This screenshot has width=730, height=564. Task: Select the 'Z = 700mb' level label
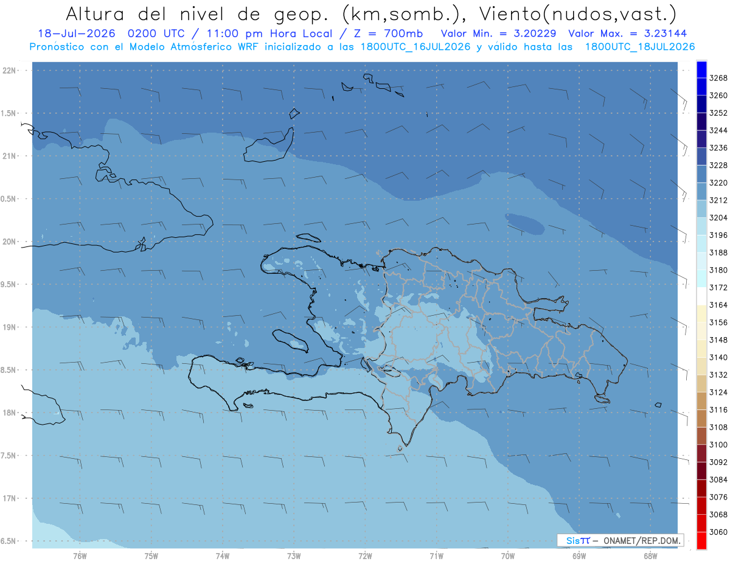click(387, 34)
